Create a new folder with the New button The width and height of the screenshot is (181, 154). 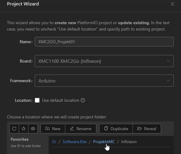click(x=53, y=129)
